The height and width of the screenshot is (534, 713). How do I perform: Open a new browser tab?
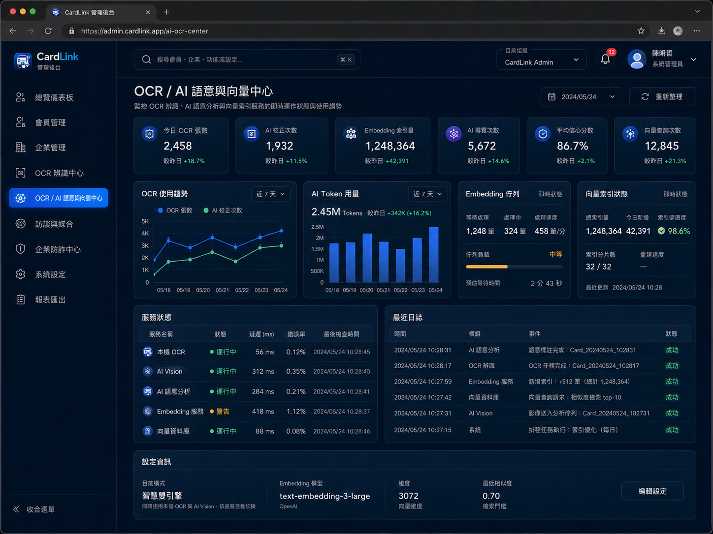[166, 12]
